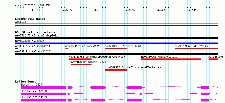The height and width of the screenshot is (103, 225).
Task: Click the ELK1|NM_005229 transcript label
Action: (x=31, y=85)
